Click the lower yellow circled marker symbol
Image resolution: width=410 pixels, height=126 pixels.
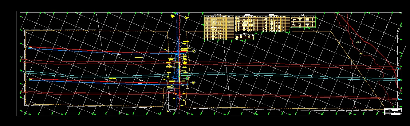pos(194,82)
